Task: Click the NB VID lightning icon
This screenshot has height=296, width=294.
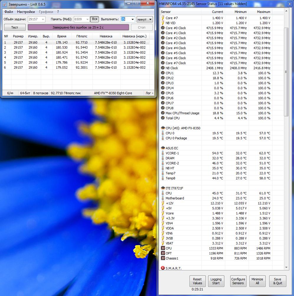Action: [x=163, y=23]
